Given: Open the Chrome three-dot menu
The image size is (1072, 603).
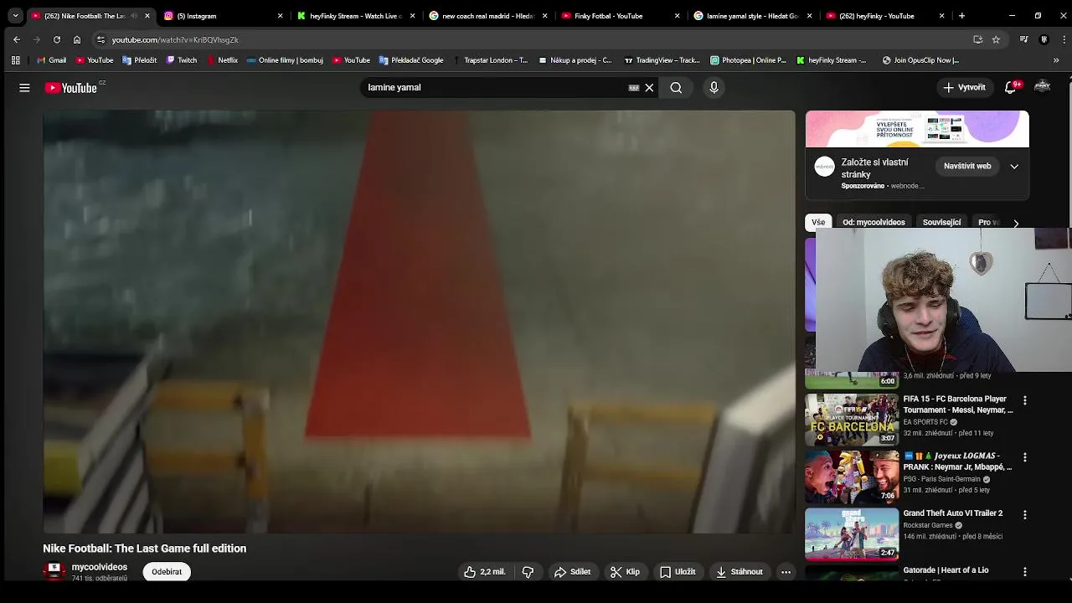Looking at the screenshot, I should [x=1064, y=39].
